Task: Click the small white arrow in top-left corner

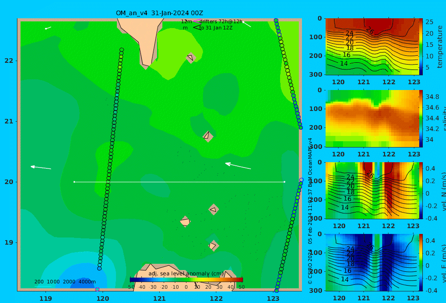Action: pyautogui.click(x=48, y=28)
